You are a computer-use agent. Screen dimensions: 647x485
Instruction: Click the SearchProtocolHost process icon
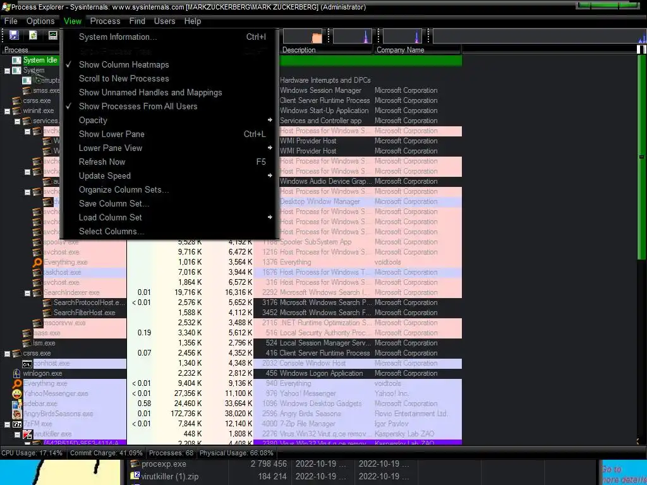[x=47, y=302]
